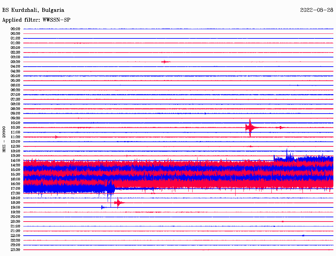Click the 20:30 time label
This screenshot has width=336, height=256.
(15, 222)
